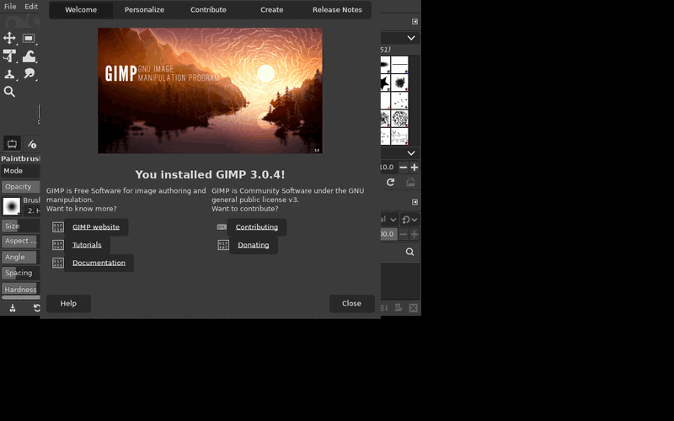Click icon beside GIMP website link
This screenshot has height=421, width=674.
pos(57,226)
